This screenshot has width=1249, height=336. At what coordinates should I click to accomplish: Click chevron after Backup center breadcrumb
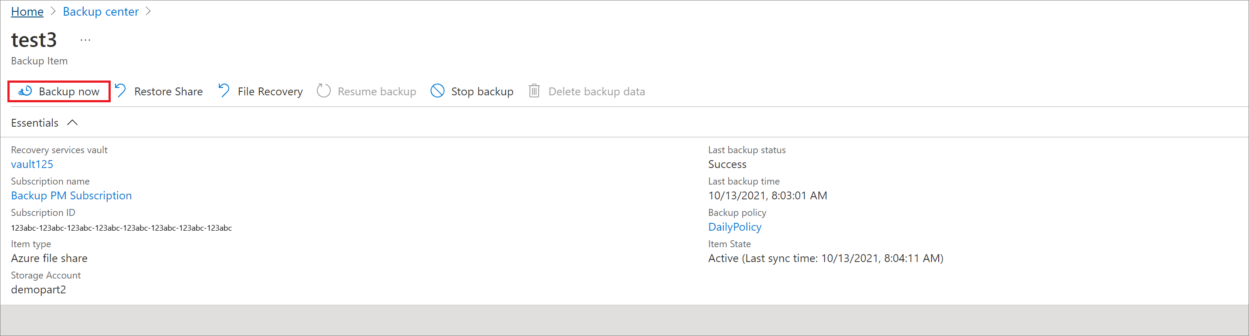coord(148,11)
